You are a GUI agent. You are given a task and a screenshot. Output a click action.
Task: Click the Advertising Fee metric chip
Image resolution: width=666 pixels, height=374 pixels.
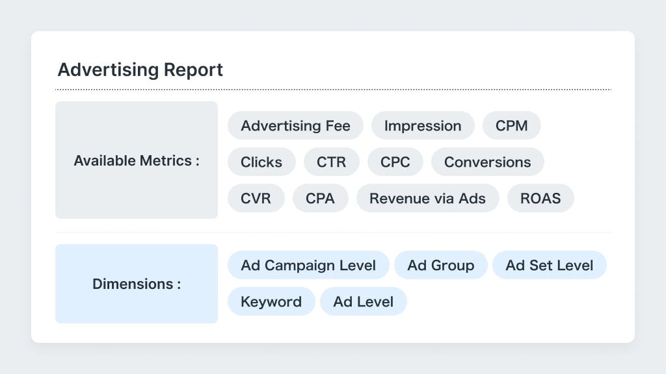tap(295, 125)
